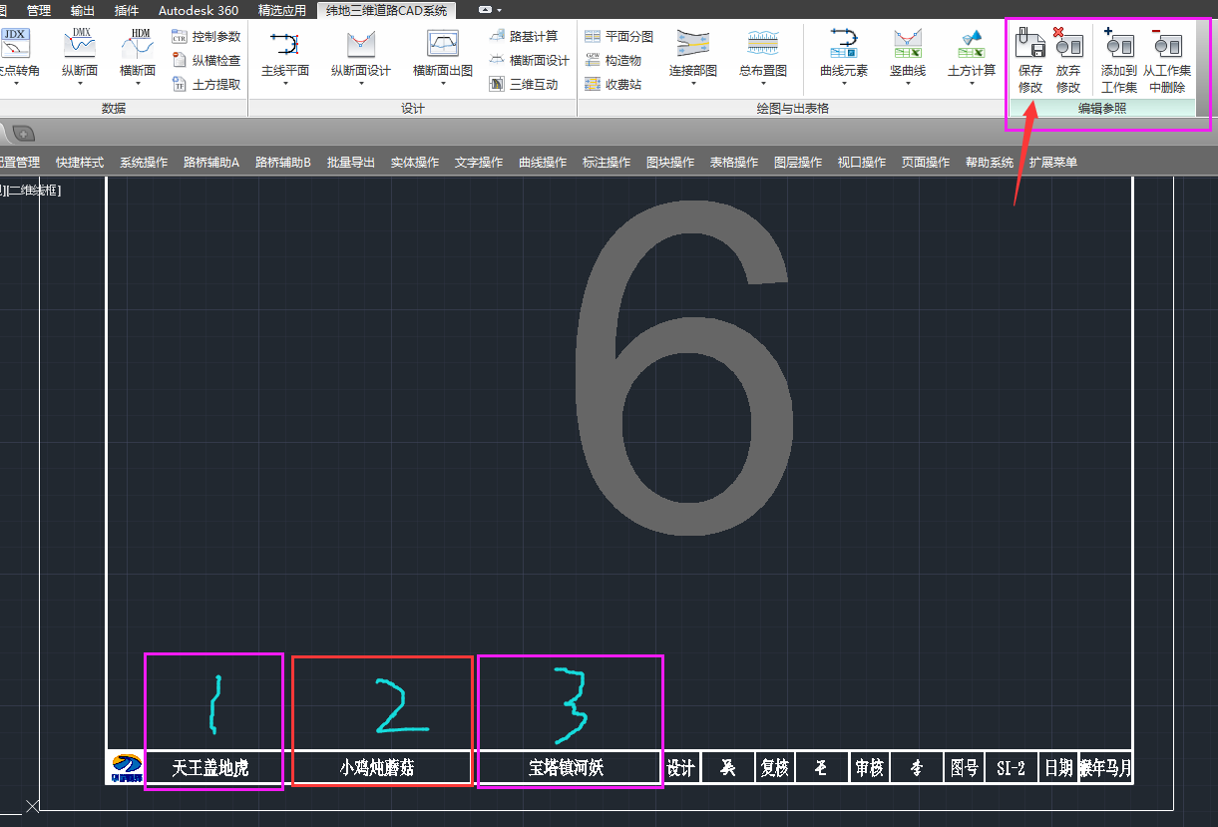Expand the 竖曲线 dropdown
The image size is (1218, 827).
pos(908,84)
